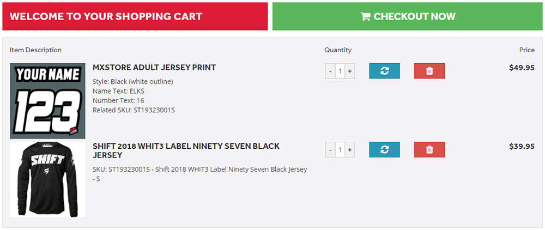Decrease quantity of Shift 2018 Black Jersey
The width and height of the screenshot is (545, 230).
coord(330,150)
